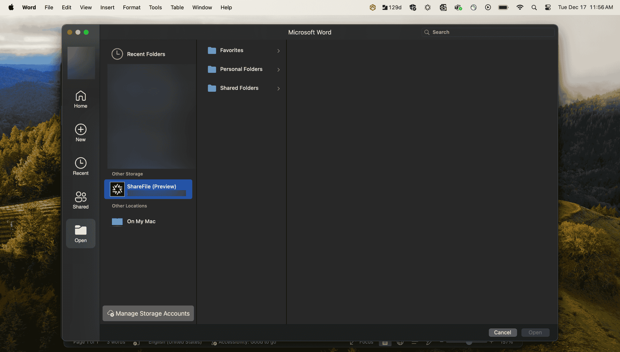Image resolution: width=620 pixels, height=352 pixels.
Task: Go to the Home section in sidebar
Action: pos(81,99)
